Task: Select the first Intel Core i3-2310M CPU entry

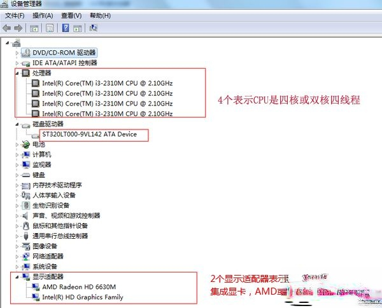Action: pyautogui.click(x=108, y=83)
